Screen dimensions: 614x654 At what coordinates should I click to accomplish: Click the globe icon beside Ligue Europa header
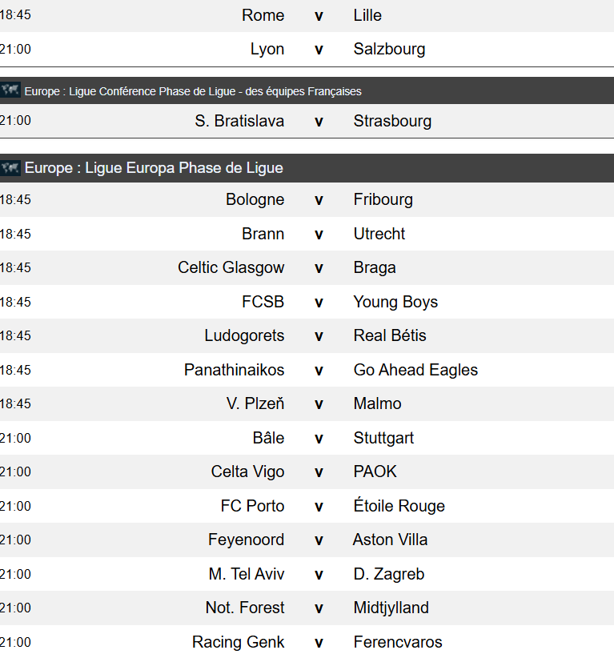click(x=10, y=168)
